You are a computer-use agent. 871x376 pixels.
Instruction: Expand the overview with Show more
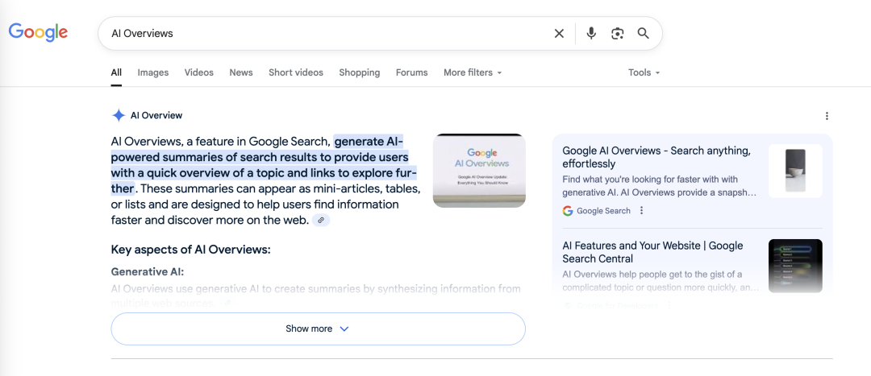(319, 328)
